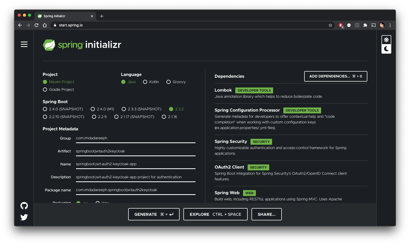The height and width of the screenshot is (245, 410).
Task: Click the Project Metadata heading
Action: (x=60, y=129)
